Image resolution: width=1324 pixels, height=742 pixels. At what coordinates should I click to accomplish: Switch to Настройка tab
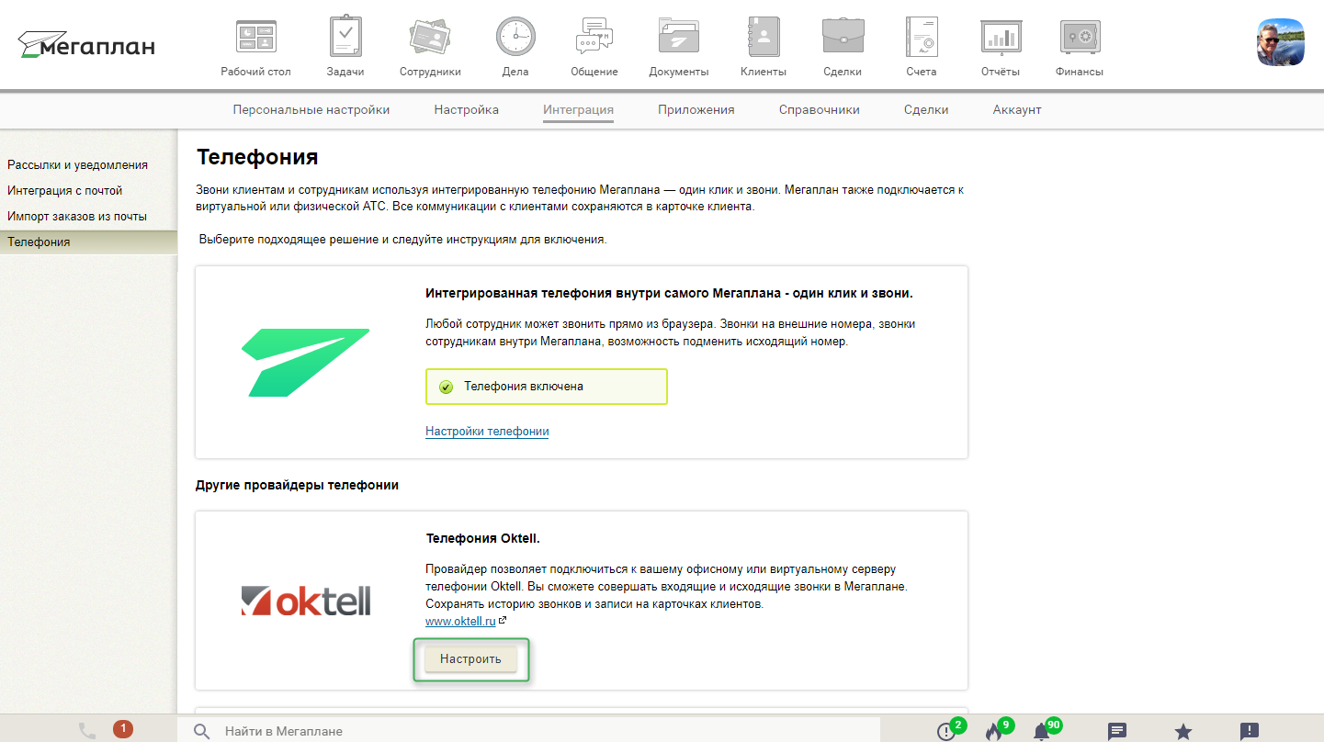coord(467,109)
